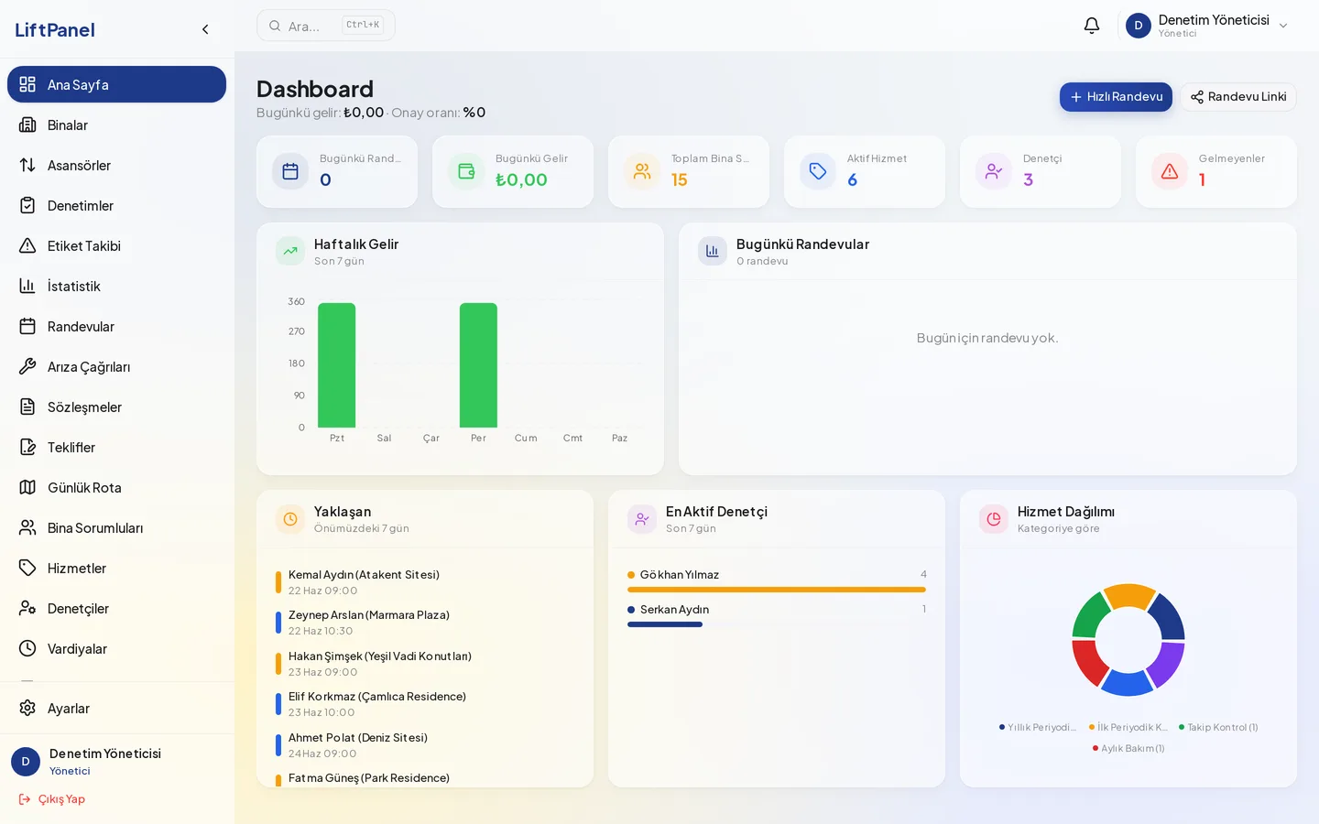
Task: Click the Arıza Çağrıları wrench icon
Action: (27, 366)
